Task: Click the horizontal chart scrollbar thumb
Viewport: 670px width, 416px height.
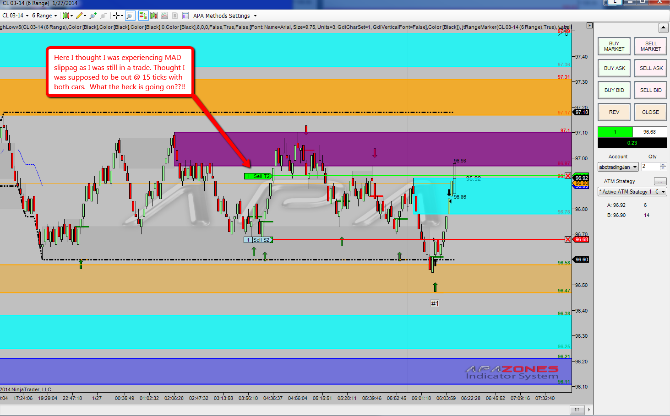Action: click(577, 410)
